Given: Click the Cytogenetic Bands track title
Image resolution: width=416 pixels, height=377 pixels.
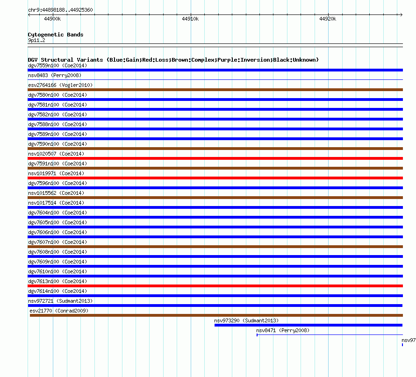Looking at the screenshot, I should pos(56,35).
